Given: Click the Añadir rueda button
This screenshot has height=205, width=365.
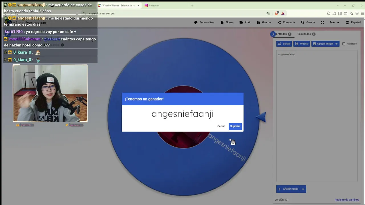Looking at the screenshot, I should click(x=288, y=189).
